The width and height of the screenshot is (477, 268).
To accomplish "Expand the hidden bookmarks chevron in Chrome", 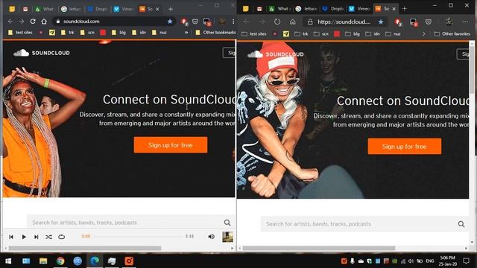I will (186, 32).
